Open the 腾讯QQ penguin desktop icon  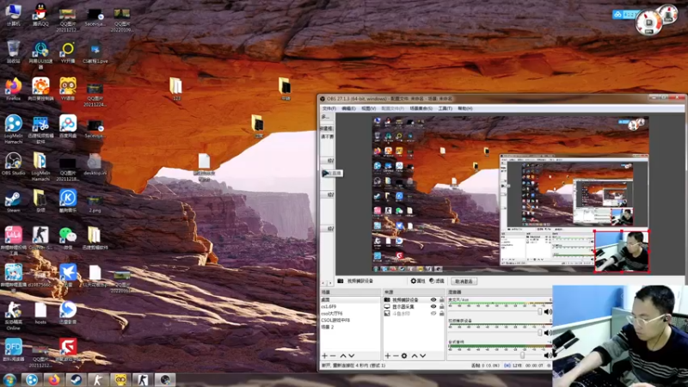click(x=40, y=15)
